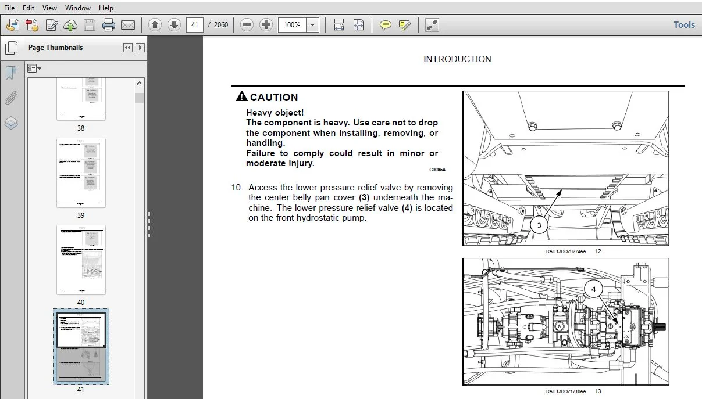Click the Print icon
The height and width of the screenshot is (399, 702).
click(x=109, y=25)
